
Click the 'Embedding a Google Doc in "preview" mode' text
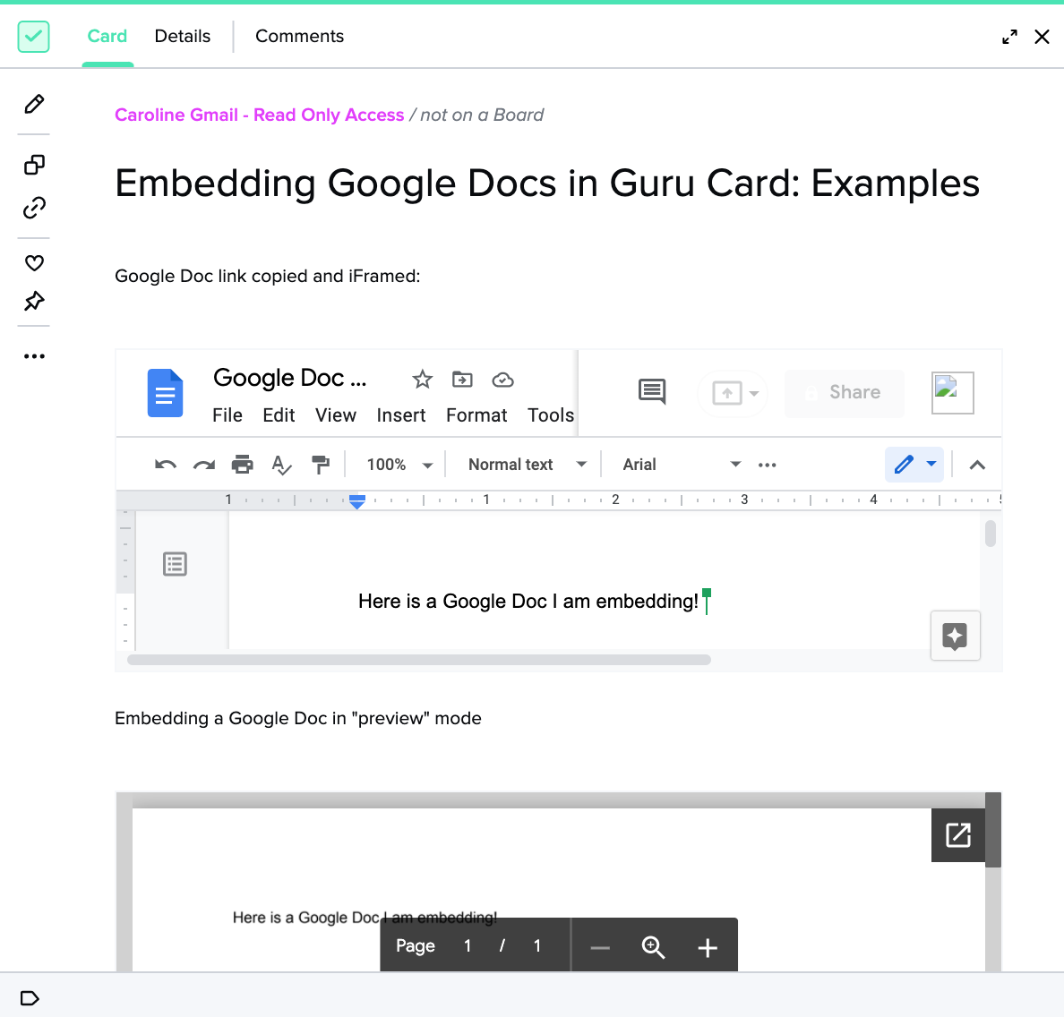tap(298, 719)
